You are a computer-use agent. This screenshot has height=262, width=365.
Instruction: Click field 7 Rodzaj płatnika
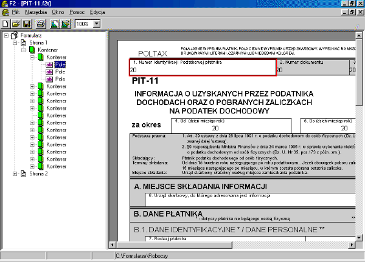tap(225, 238)
